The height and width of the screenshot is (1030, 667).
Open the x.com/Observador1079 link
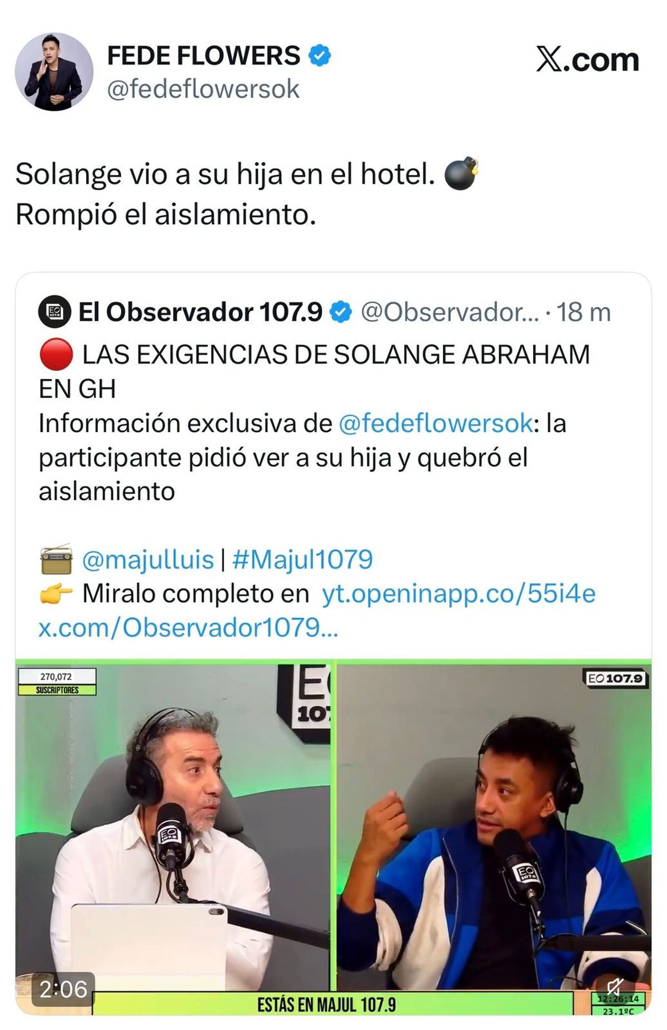point(188,628)
